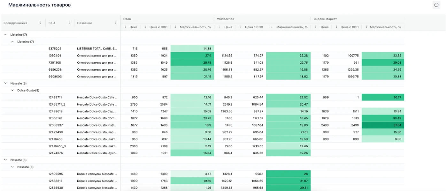Click the Ozon margin cell 1.26
Screen dimensions: 446x191
192,188
